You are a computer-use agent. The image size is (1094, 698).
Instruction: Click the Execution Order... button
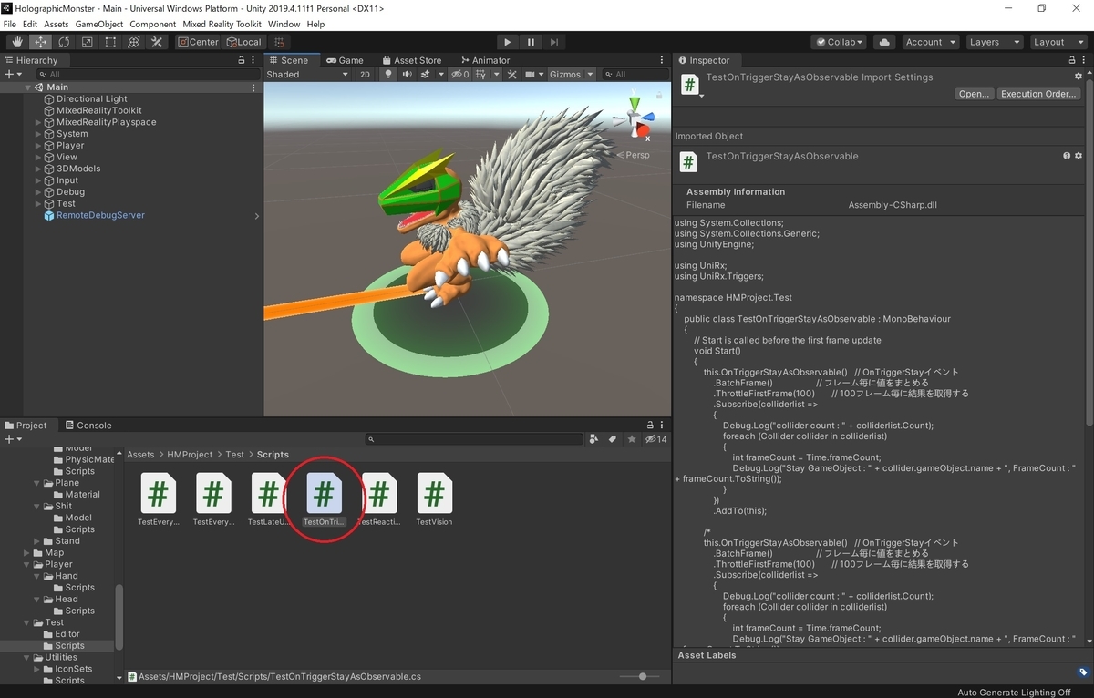[x=1038, y=94]
